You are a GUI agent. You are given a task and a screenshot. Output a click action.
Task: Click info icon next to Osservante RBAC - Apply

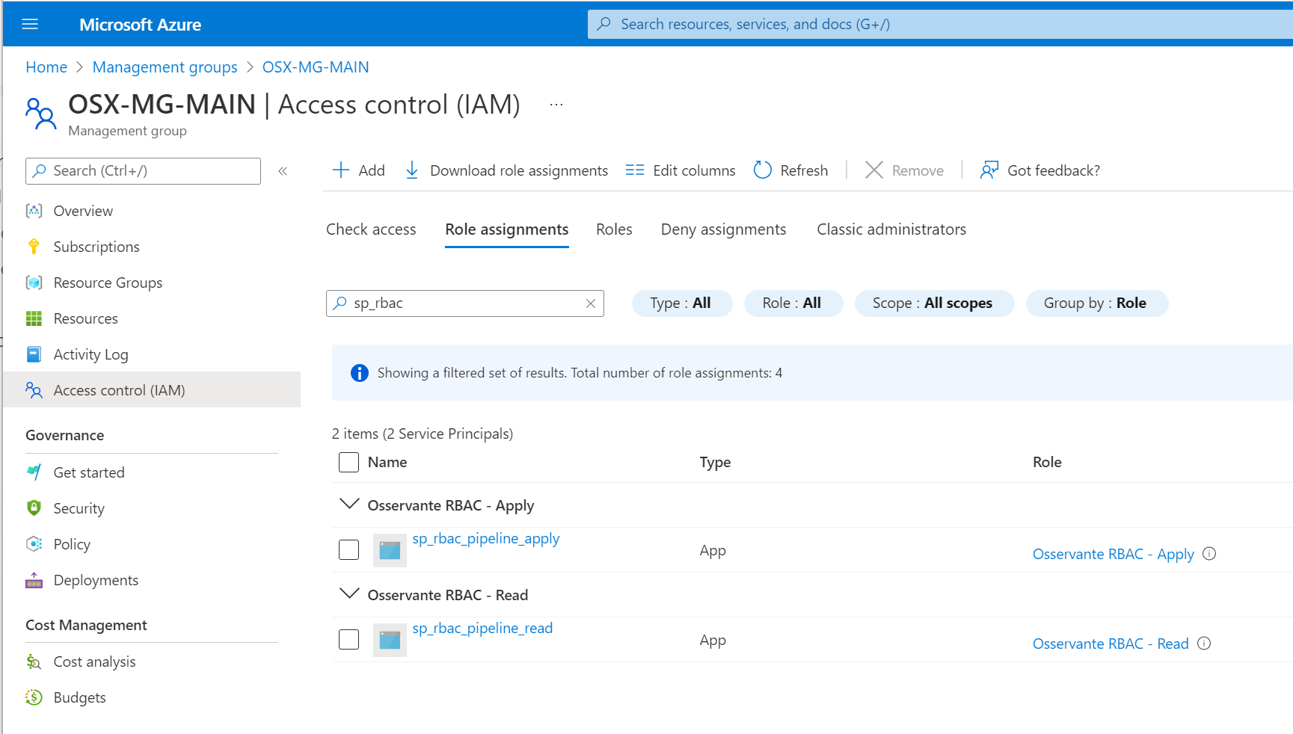[1209, 554]
